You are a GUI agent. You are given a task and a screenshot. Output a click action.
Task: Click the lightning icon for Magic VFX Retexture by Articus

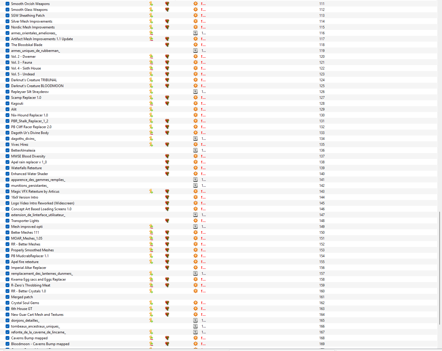coord(151,191)
